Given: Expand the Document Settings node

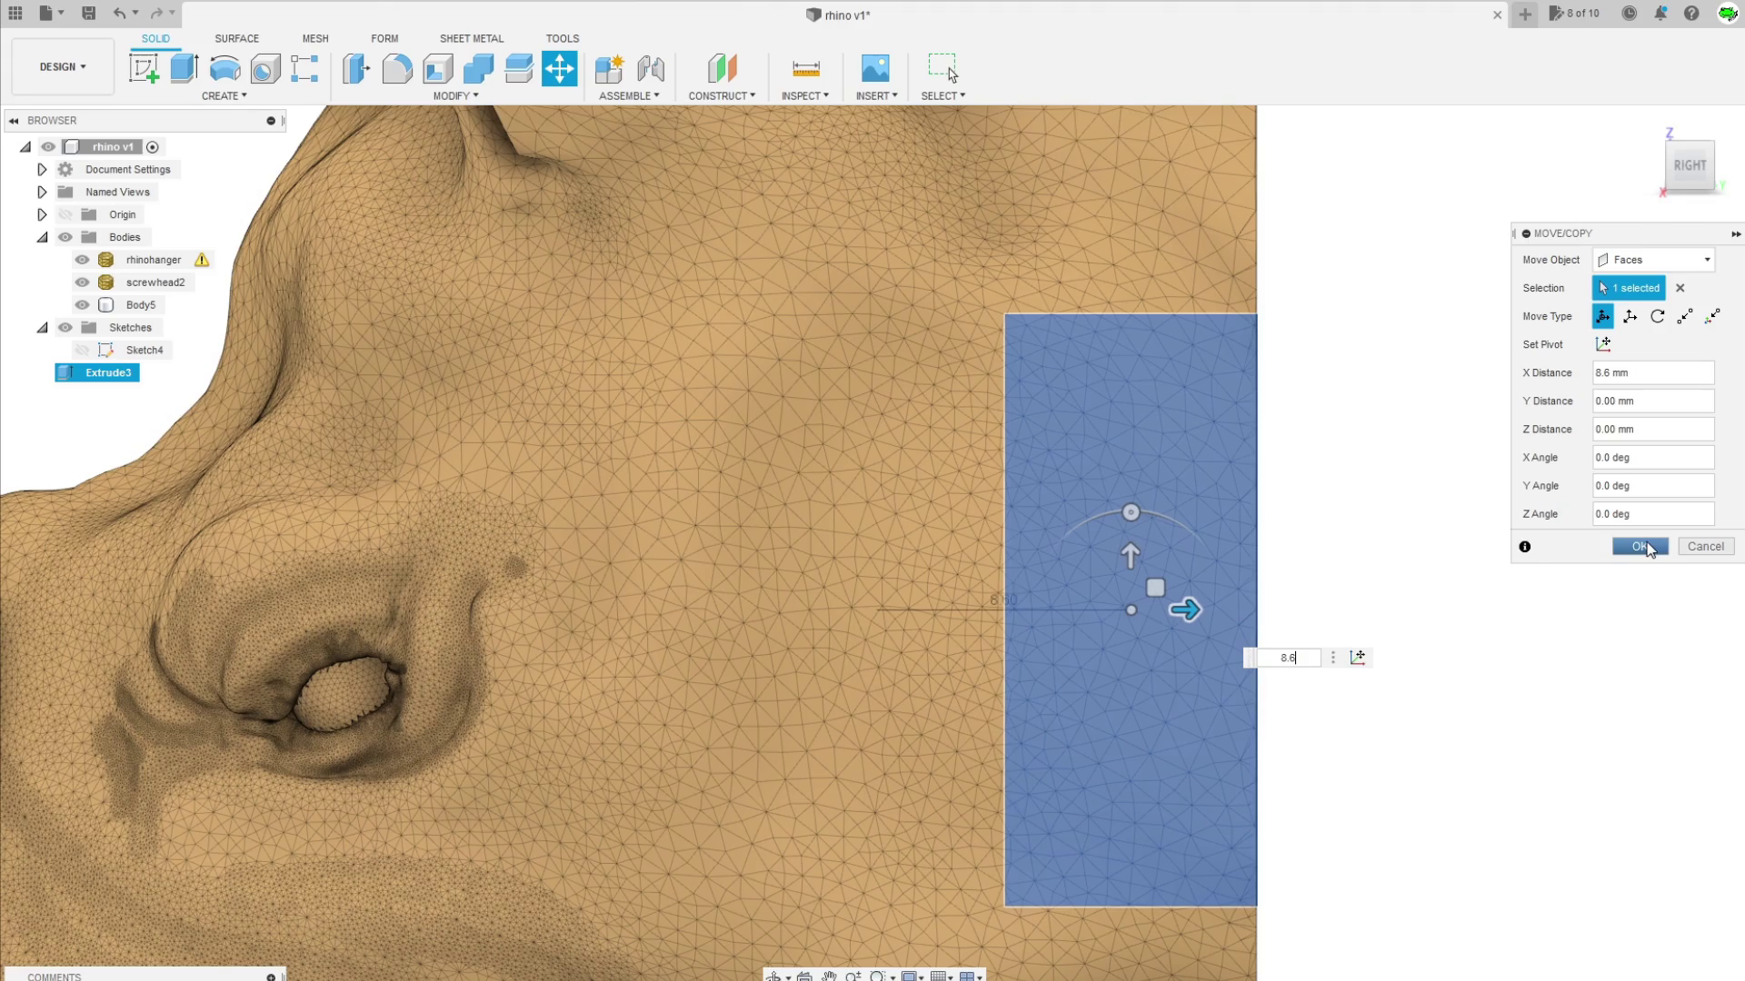Looking at the screenshot, I should (x=42, y=169).
